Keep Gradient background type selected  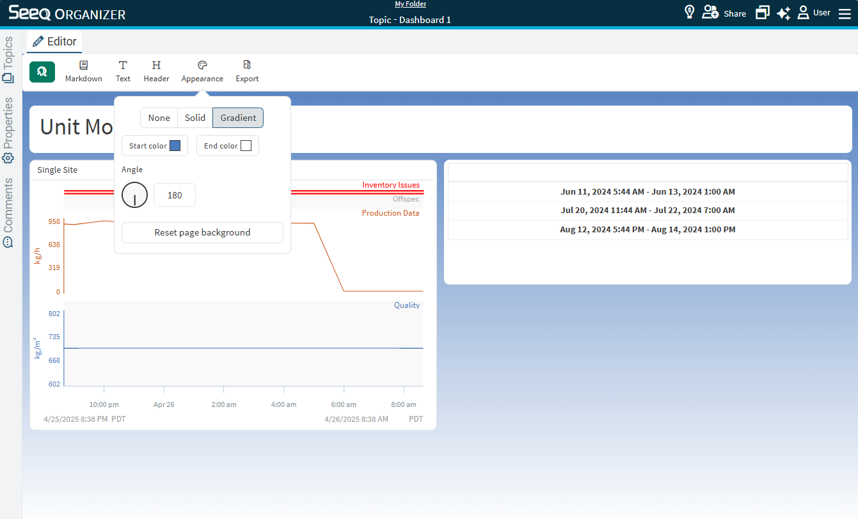[237, 118]
